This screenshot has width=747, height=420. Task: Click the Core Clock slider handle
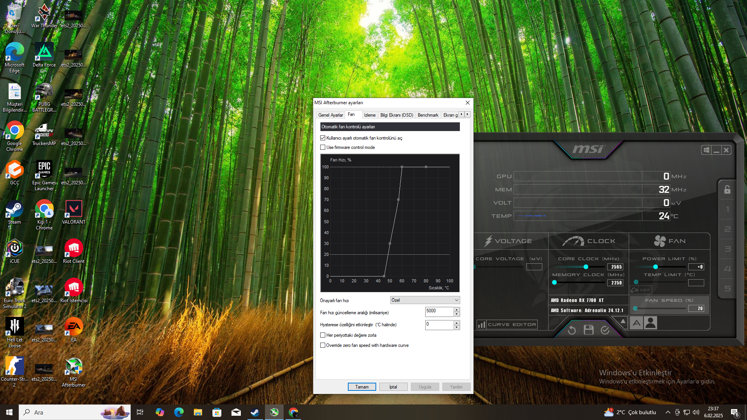[586, 267]
